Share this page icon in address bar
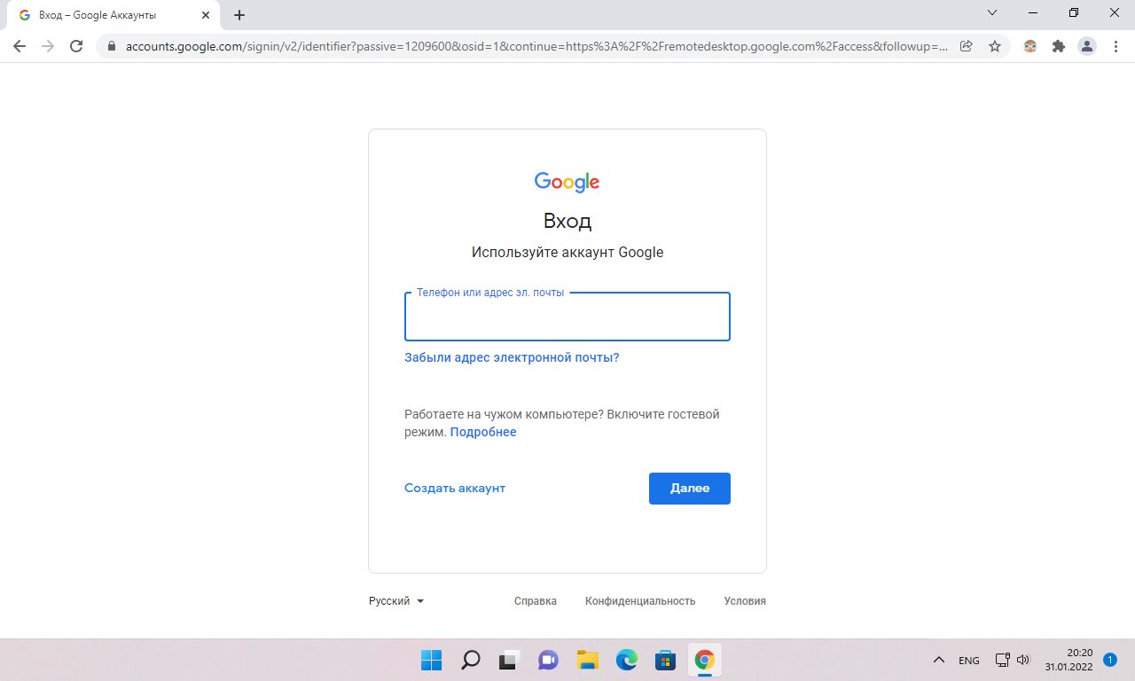The image size is (1135, 681). tap(967, 46)
